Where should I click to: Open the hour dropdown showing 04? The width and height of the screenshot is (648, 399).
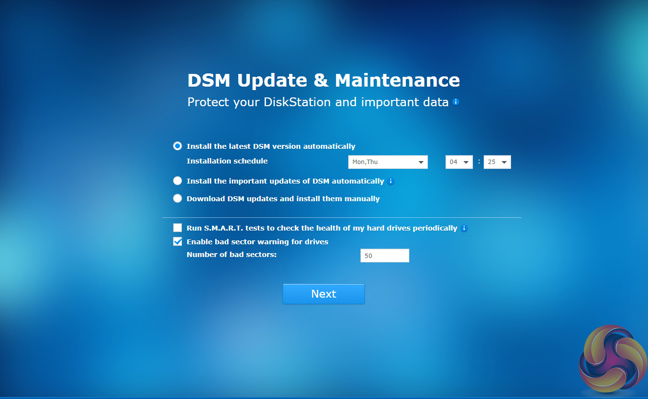pyautogui.click(x=459, y=162)
